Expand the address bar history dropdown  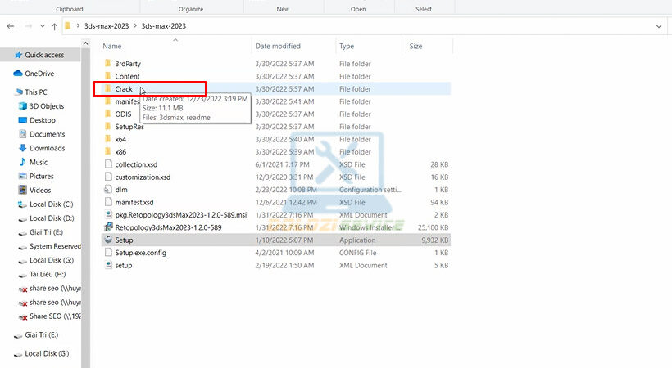pyautogui.click(x=659, y=26)
